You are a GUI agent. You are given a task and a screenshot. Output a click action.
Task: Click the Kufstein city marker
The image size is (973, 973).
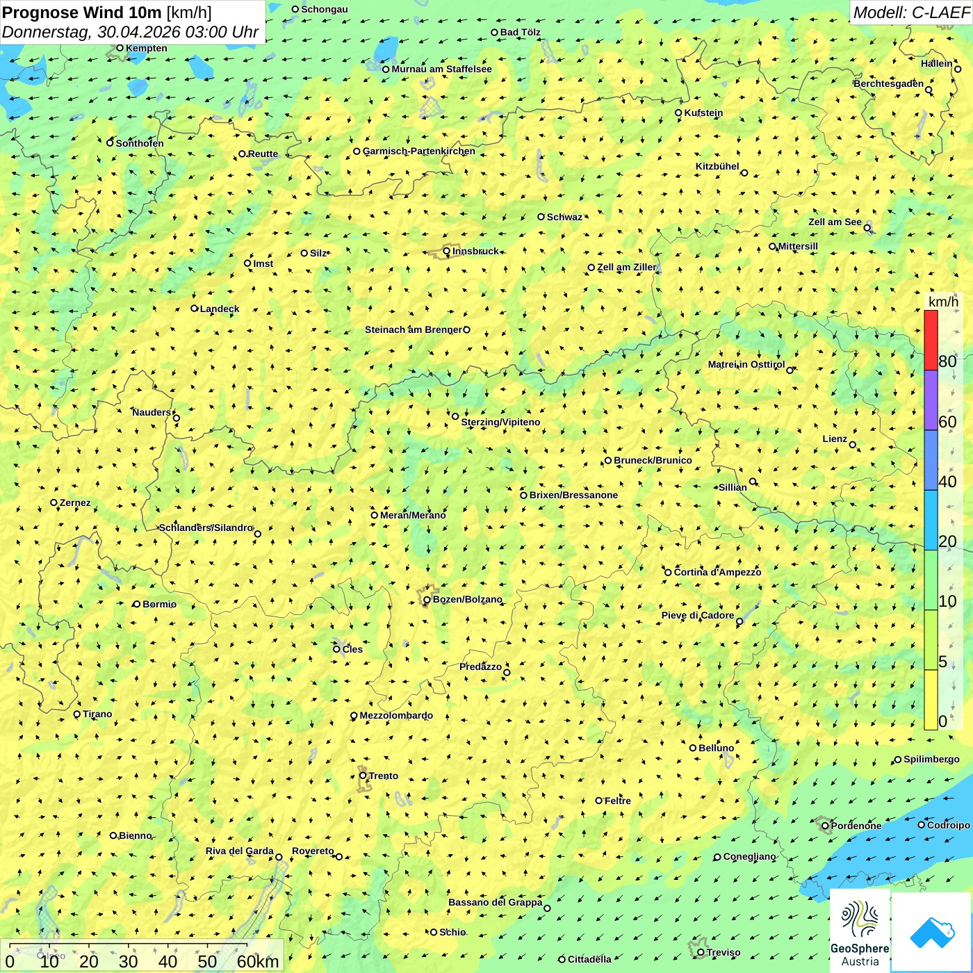(x=678, y=113)
